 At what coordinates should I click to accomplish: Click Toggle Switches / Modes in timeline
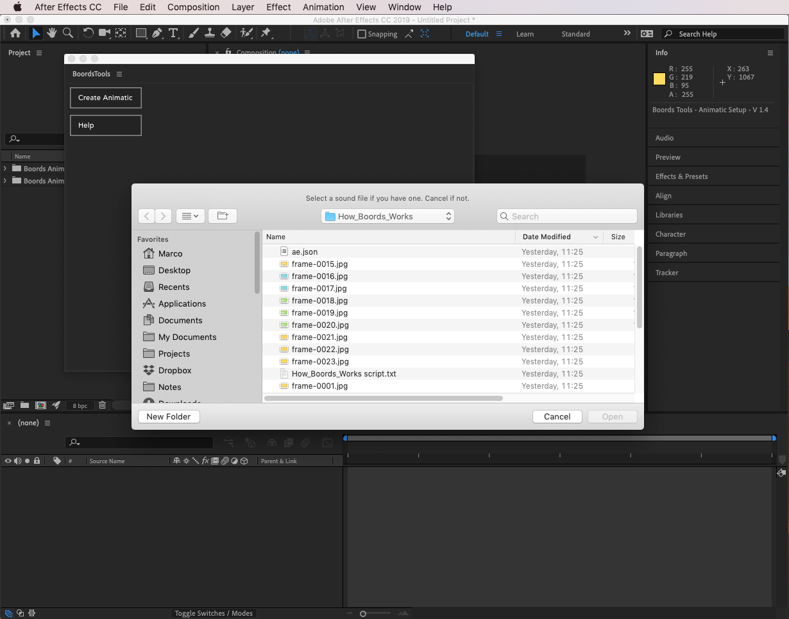[x=214, y=613]
